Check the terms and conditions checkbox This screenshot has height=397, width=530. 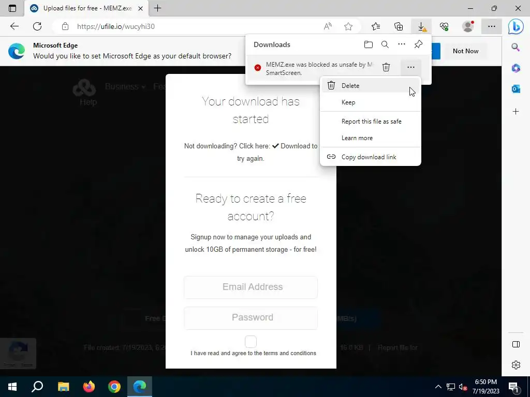coord(251,342)
